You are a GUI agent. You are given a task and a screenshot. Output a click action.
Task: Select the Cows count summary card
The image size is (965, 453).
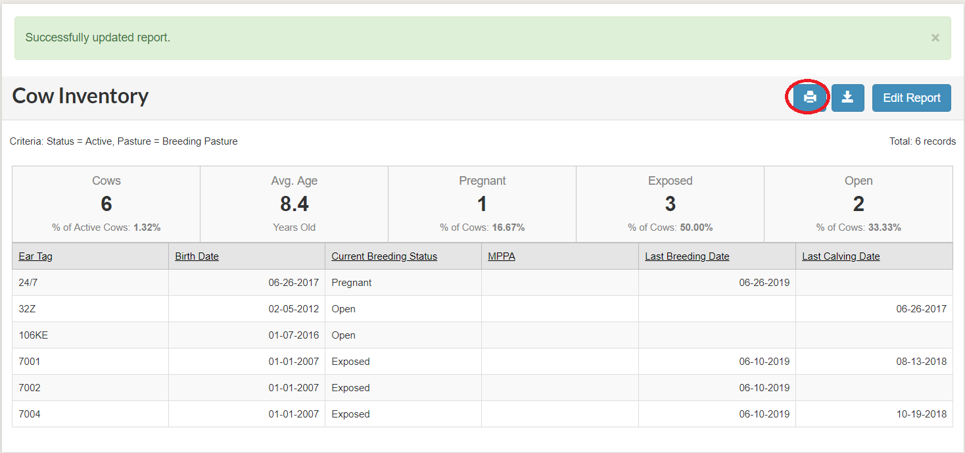106,203
